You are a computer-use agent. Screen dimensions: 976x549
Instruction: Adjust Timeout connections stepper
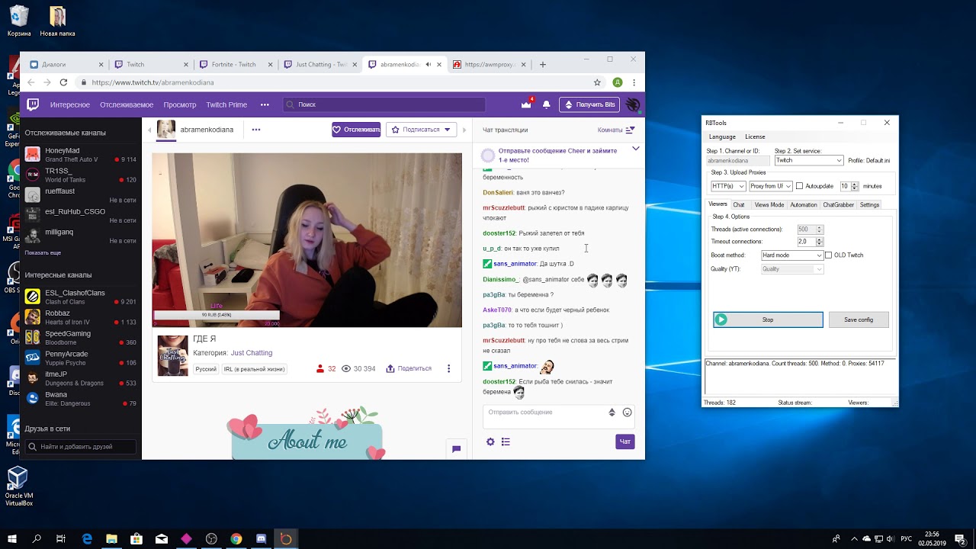pyautogui.click(x=820, y=242)
